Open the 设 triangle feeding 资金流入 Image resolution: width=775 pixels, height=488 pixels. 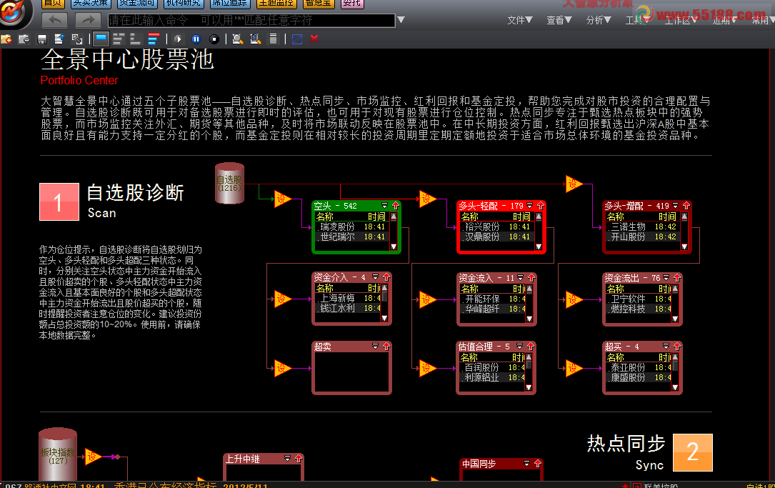coord(427,299)
